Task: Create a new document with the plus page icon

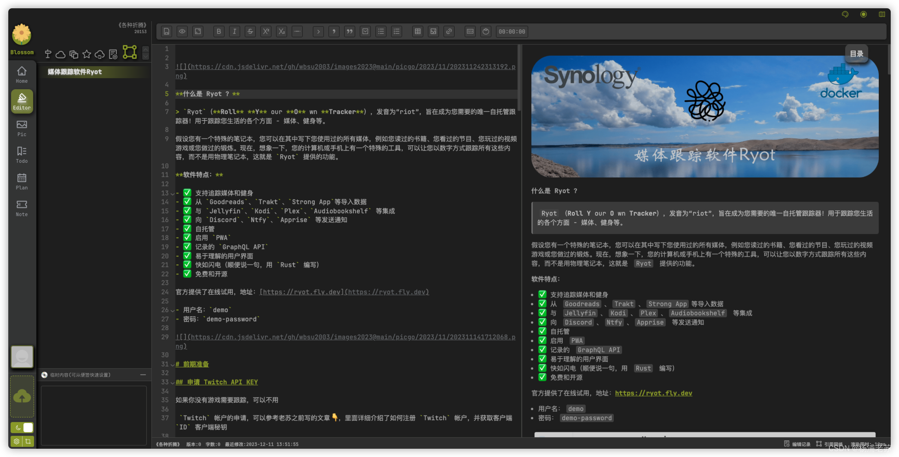Action: pos(113,55)
